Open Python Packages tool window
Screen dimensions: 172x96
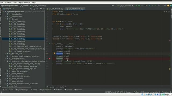pyautogui.click(x=22, y=90)
